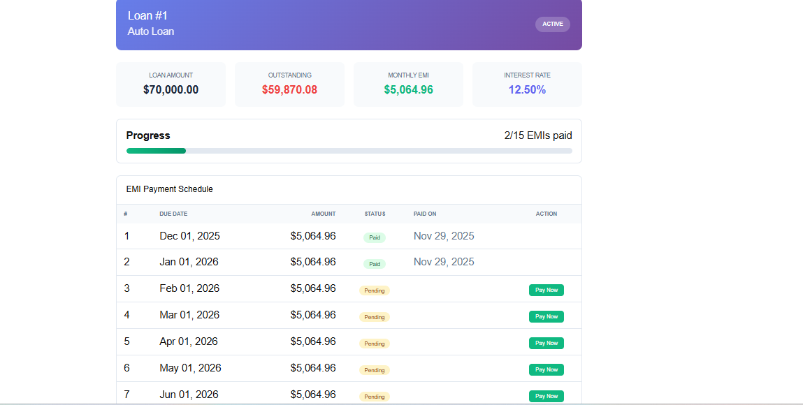Screen dimensions: 803x405
Task: Pay Now for the Apr 01, 2026 installment
Action: click(x=546, y=342)
